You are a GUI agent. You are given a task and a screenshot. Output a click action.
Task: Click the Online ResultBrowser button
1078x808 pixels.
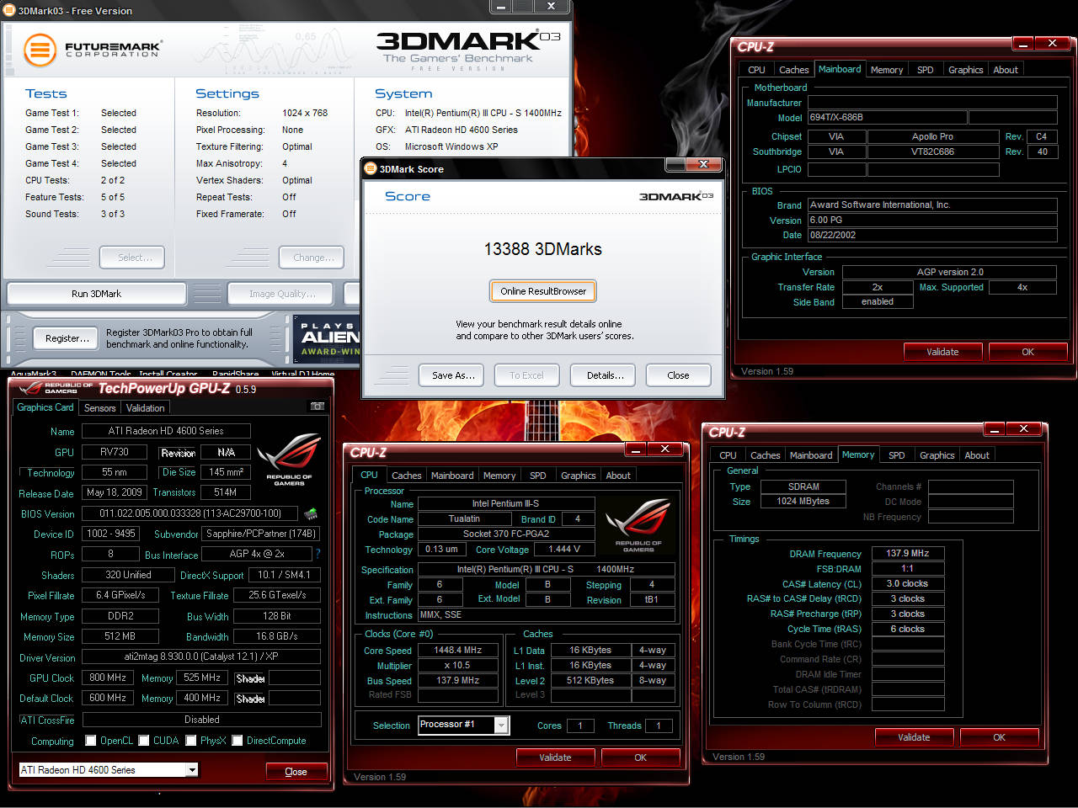pos(543,291)
